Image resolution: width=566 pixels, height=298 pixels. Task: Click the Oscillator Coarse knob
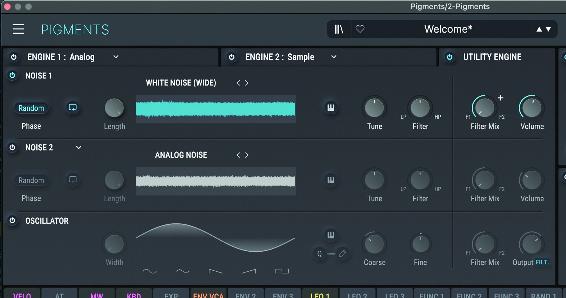(x=374, y=244)
